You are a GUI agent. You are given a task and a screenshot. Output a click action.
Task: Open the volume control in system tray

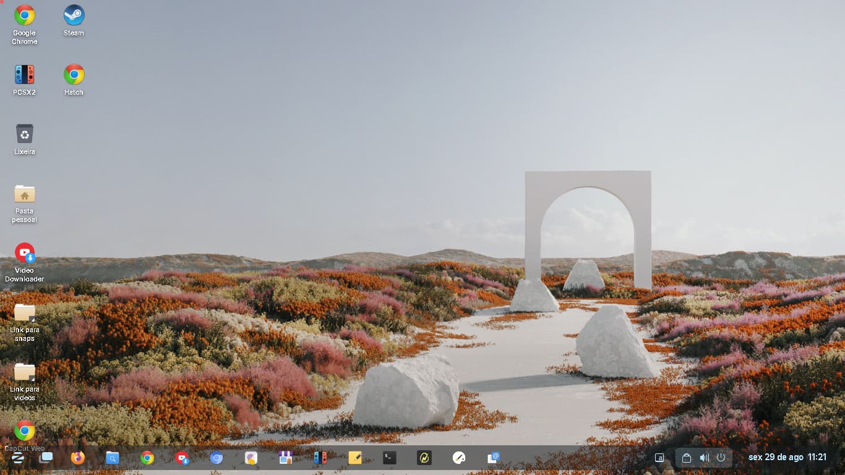pyautogui.click(x=704, y=458)
